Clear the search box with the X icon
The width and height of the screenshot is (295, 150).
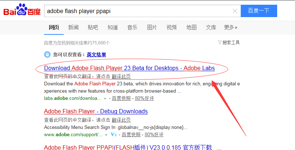[x=235, y=11]
